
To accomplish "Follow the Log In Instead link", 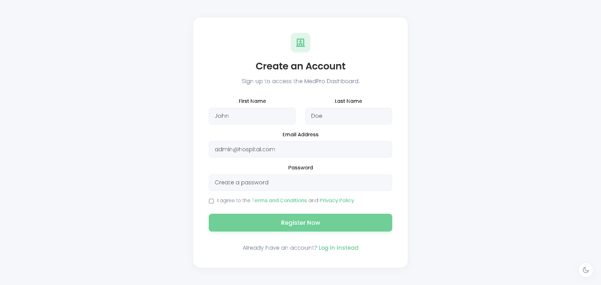I will (x=338, y=248).
